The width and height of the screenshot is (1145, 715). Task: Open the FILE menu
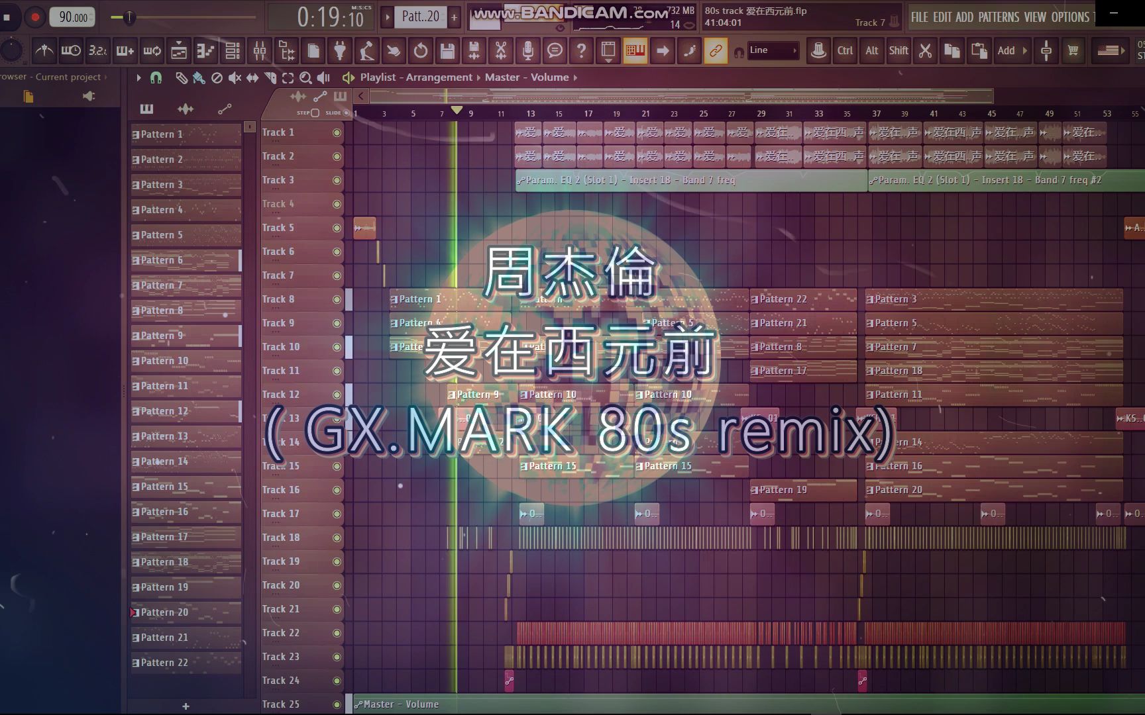coord(920,17)
